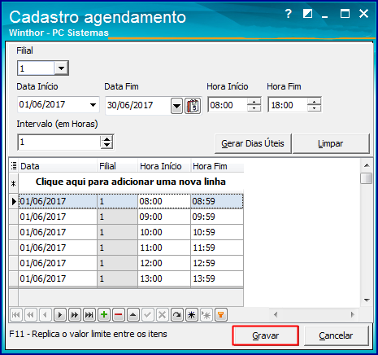This screenshot has height=355, width=378.
Task: Click the Filial cell in the 12:00 row
Action: (x=117, y=263)
